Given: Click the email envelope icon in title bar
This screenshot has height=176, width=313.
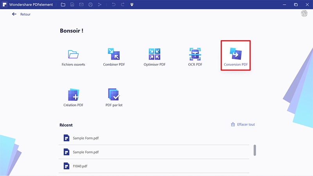Looking at the screenshot, I should (x=81, y=4).
